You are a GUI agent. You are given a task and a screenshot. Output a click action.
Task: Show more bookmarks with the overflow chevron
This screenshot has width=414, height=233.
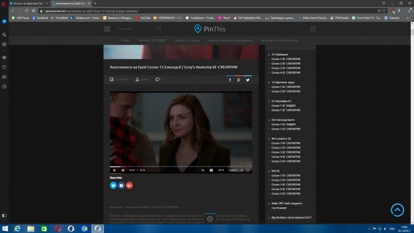tap(407, 18)
